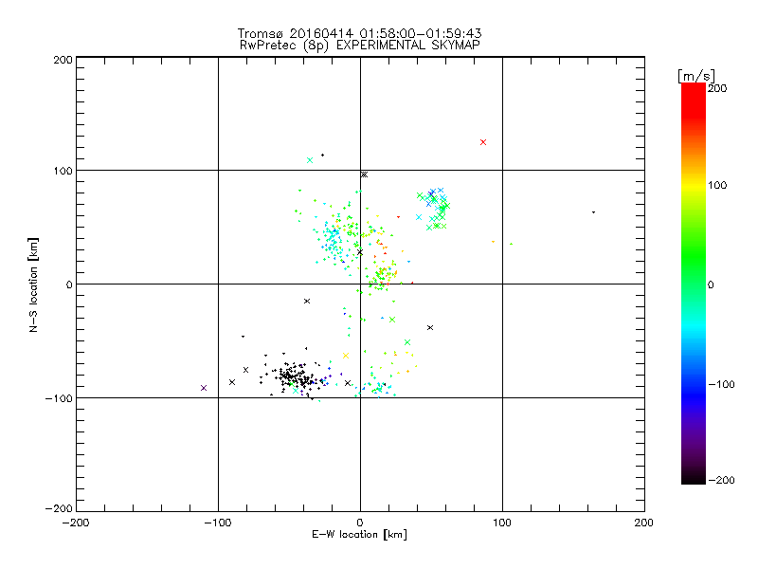The image size is (758, 569).
Task: Click the colorbar '-100' label
Action: (x=721, y=384)
